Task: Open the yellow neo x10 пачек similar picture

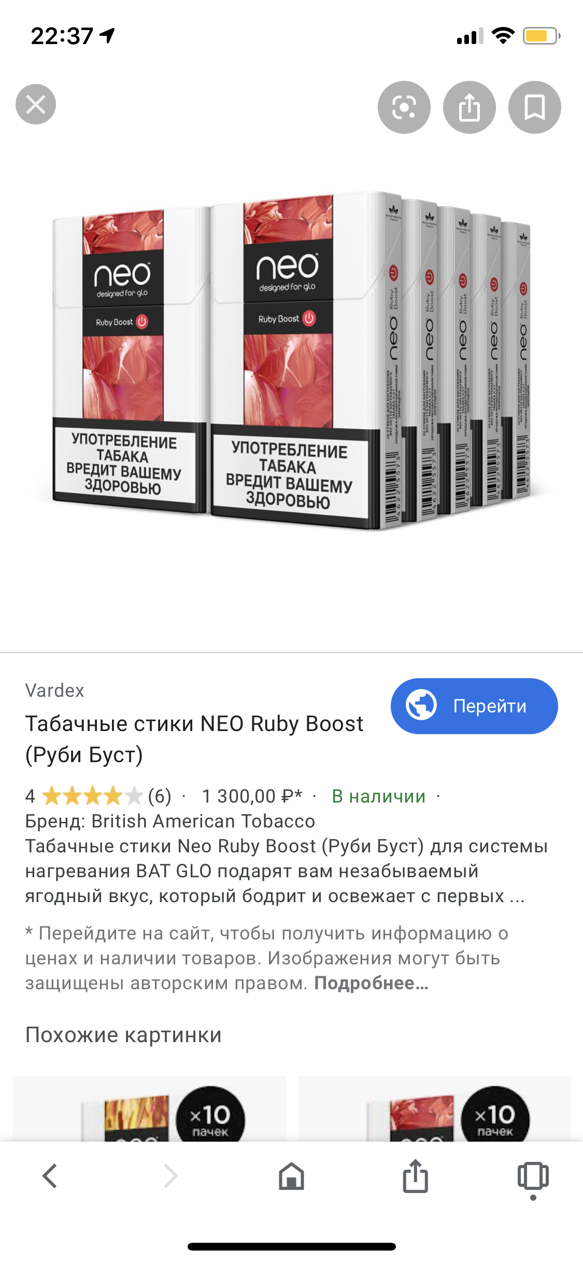Action: click(149, 1108)
